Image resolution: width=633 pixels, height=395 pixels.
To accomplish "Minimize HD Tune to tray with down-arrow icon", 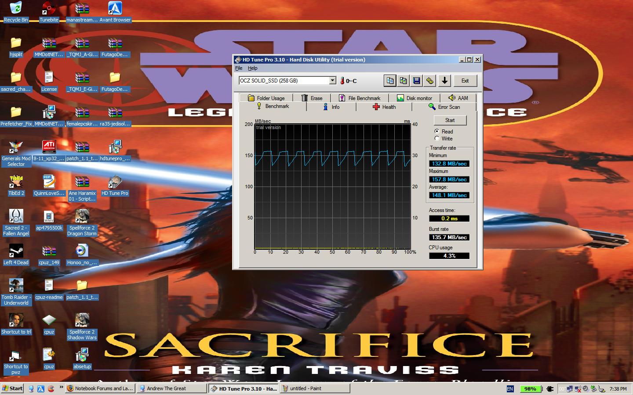I will (x=444, y=80).
